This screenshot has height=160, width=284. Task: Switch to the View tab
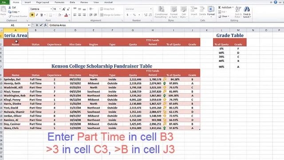coord(96,2)
